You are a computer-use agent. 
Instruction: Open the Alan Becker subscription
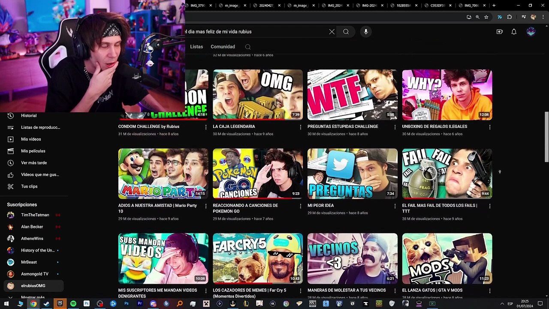[x=33, y=227]
